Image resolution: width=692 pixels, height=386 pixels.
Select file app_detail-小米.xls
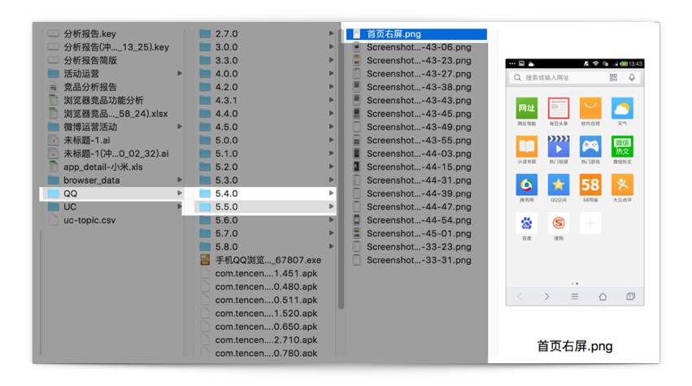(x=102, y=167)
